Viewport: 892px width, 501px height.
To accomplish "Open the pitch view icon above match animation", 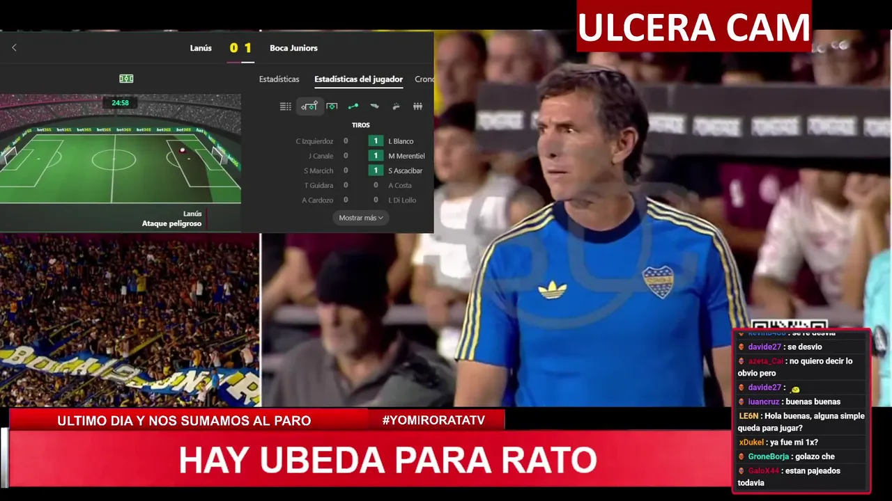I will point(126,79).
